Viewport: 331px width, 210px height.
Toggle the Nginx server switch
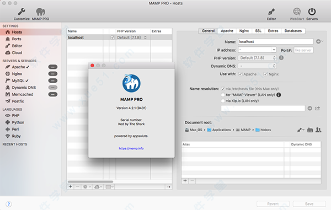[x=53, y=74]
